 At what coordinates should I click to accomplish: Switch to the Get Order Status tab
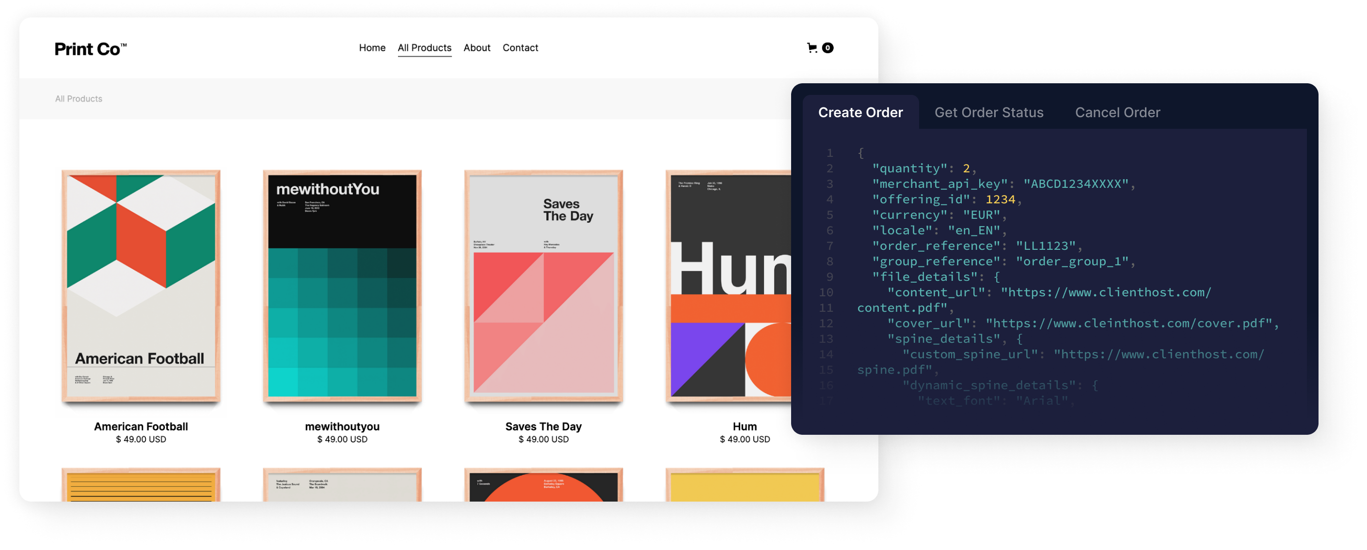click(989, 112)
